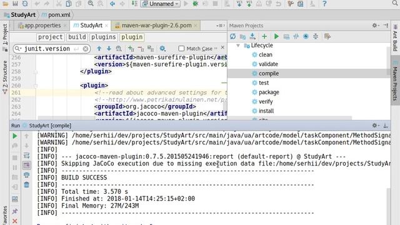
Task: Toggle the Match Case checkbox
Action: [181, 49]
